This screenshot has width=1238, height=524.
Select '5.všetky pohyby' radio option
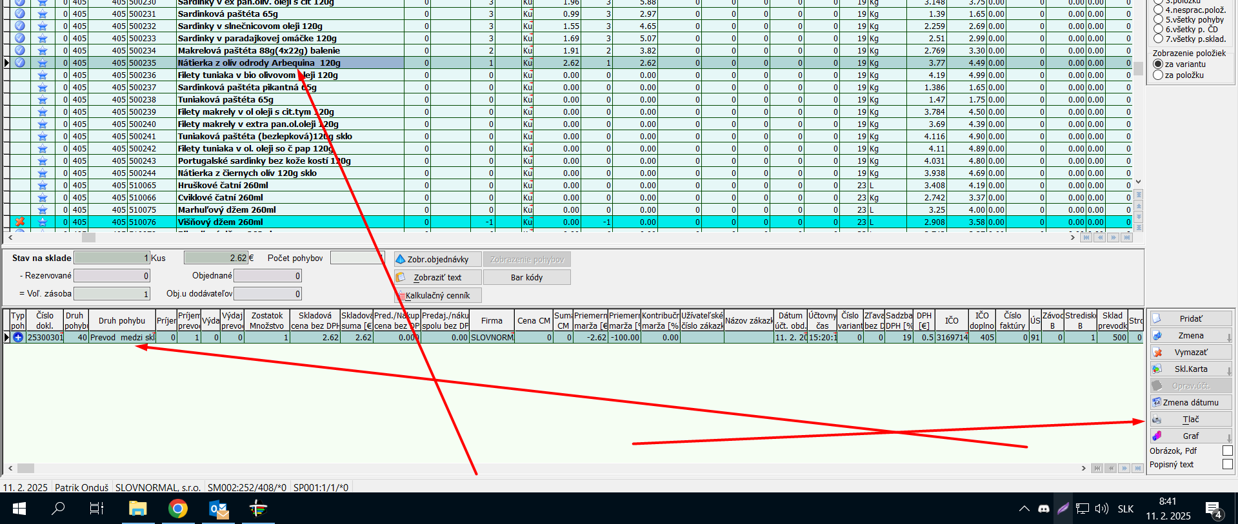1158,20
